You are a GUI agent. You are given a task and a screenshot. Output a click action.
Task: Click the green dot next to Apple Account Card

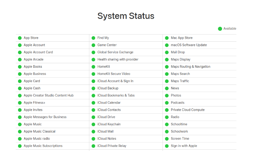coord(20,52)
